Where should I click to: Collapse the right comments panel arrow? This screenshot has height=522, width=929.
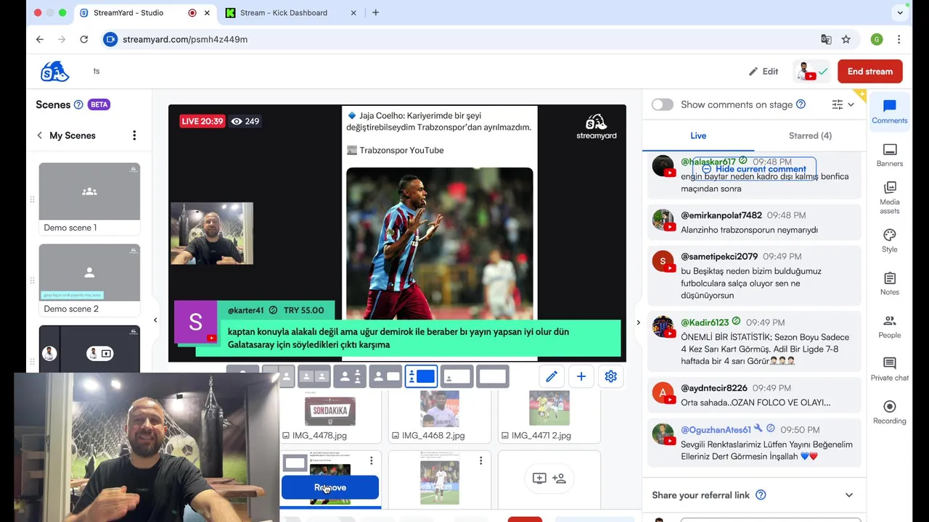coord(638,323)
